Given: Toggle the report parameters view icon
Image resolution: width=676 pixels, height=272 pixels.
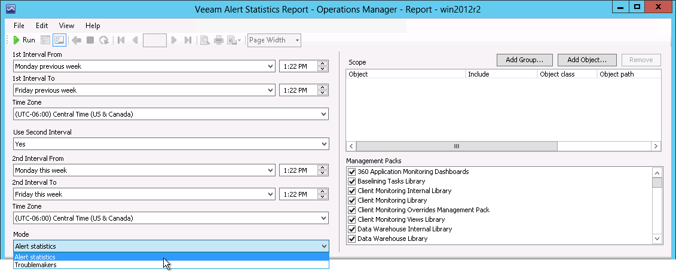Looking at the screenshot, I should tap(45, 40).
